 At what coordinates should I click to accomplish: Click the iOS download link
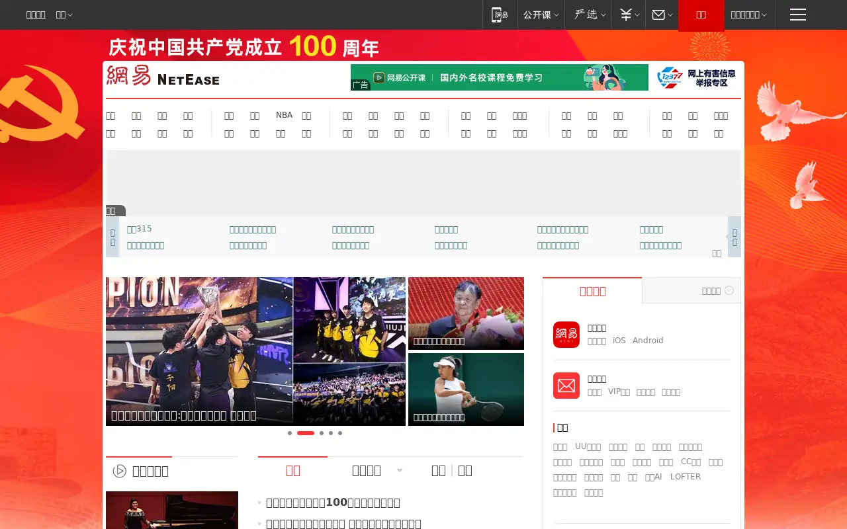click(x=619, y=341)
